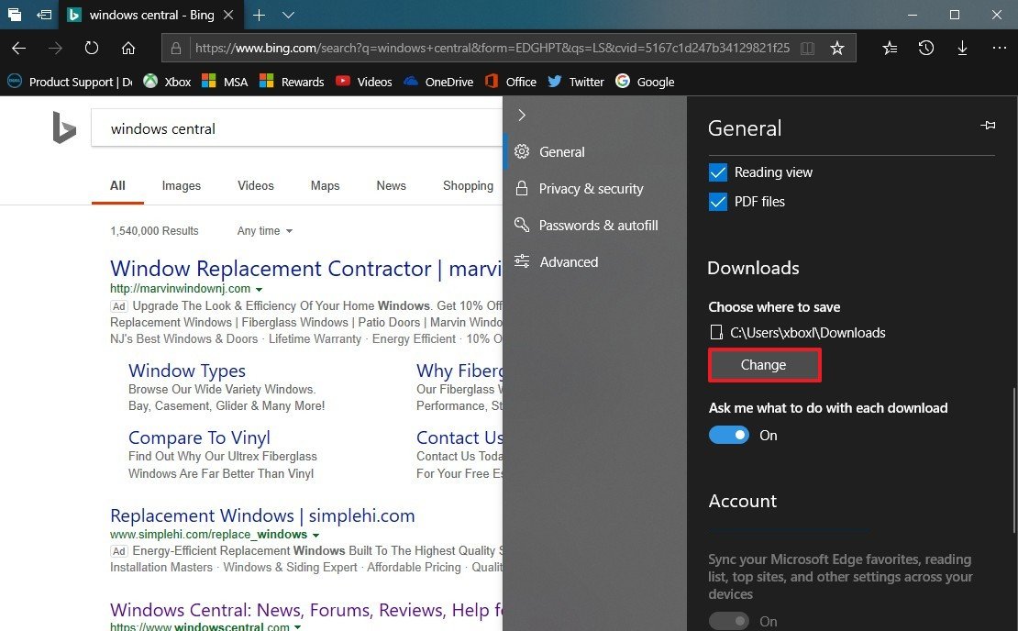Uncheck the Reading view checkbox

click(718, 172)
